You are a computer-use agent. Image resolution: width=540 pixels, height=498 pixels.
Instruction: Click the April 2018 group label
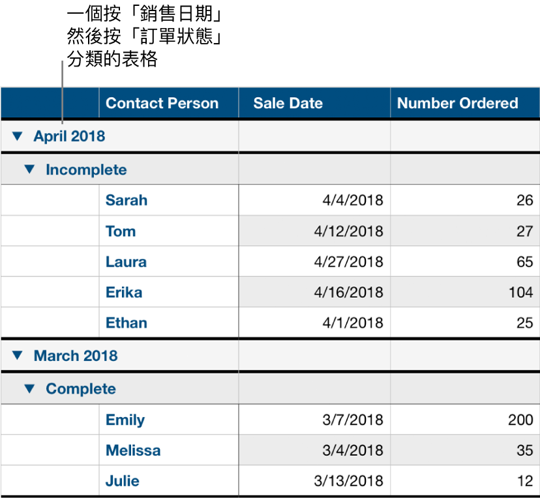click(x=69, y=137)
